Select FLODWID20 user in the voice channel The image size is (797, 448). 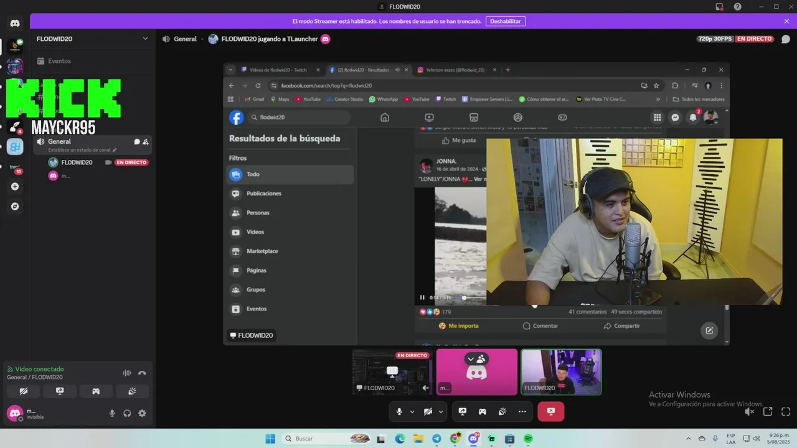click(77, 162)
